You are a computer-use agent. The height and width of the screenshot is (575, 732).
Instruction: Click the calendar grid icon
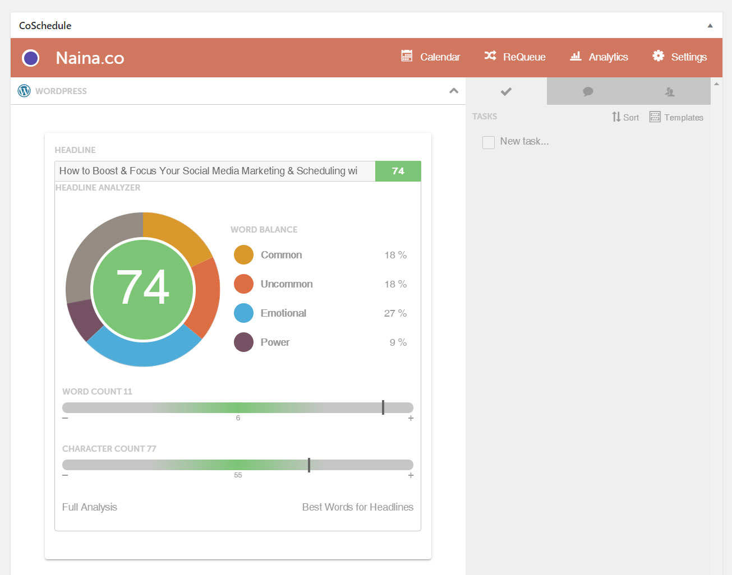tap(407, 55)
